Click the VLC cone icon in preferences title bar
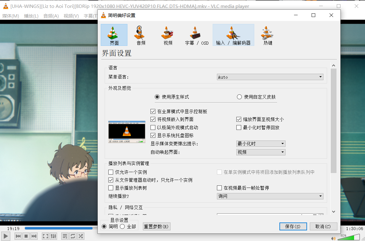This screenshot has height=241, width=365. click(x=103, y=15)
